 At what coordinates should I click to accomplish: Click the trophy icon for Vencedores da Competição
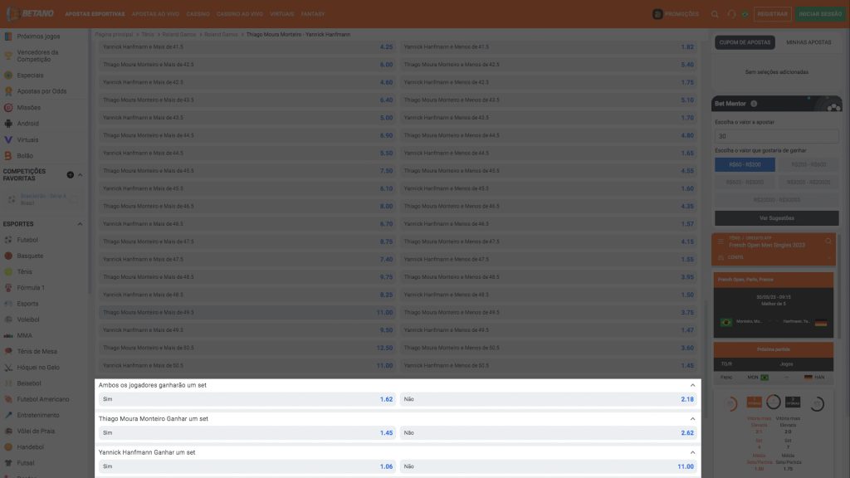[8, 56]
